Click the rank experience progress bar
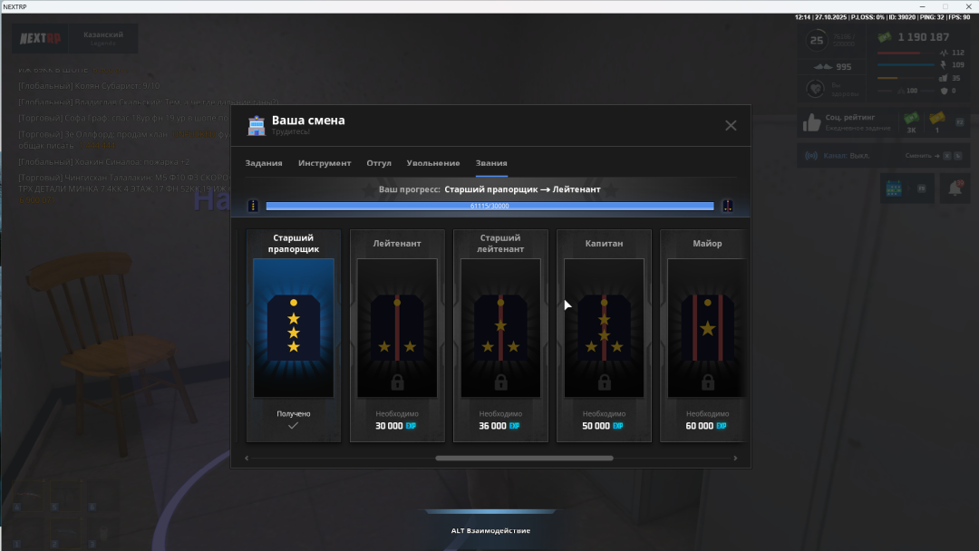The image size is (979, 551). coord(489,206)
